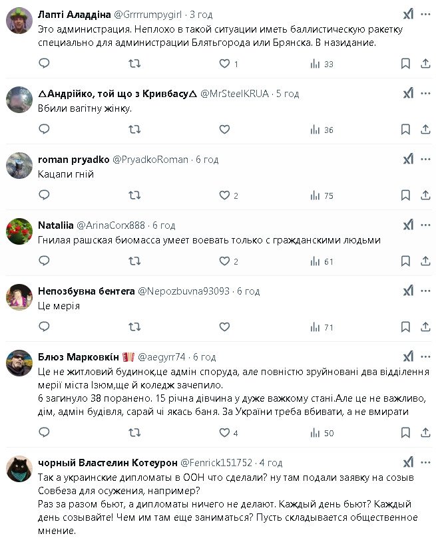Click Grok icon on roman pryadko's tweet
The height and width of the screenshot is (538, 436).
(x=408, y=159)
